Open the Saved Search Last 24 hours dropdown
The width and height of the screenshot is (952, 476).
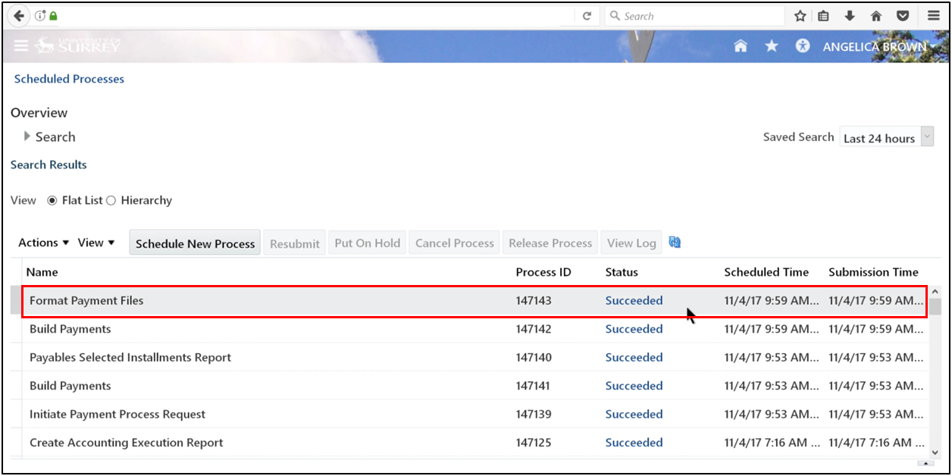coord(926,136)
